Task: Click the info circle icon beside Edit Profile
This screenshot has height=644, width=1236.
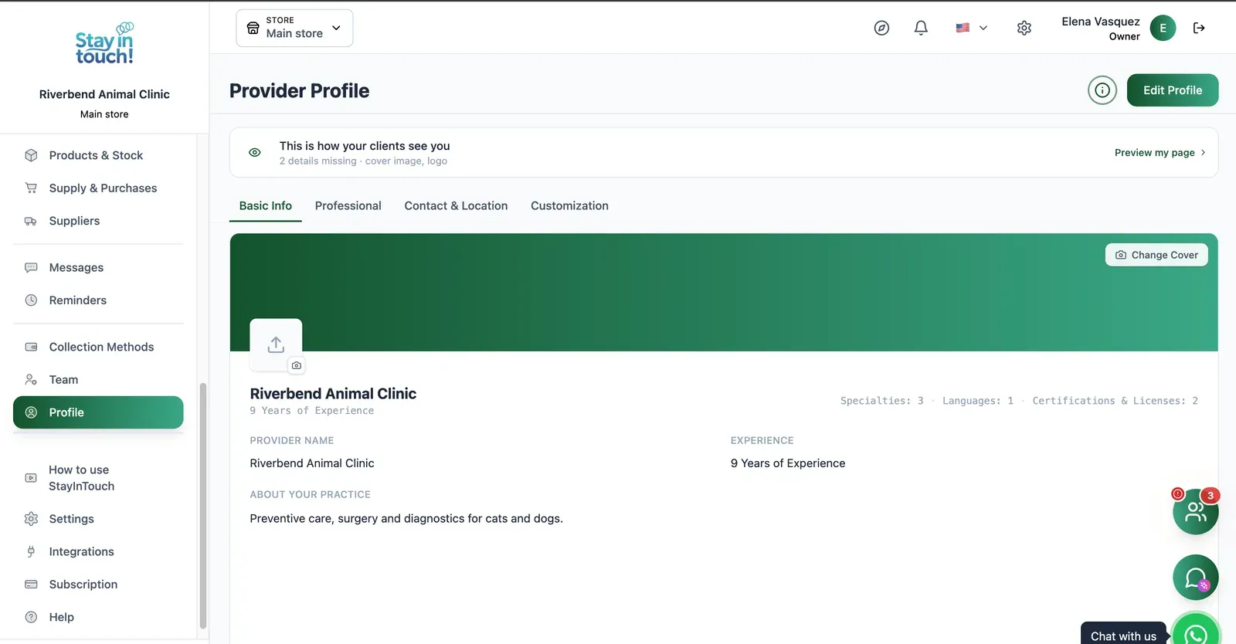Action: tap(1102, 90)
